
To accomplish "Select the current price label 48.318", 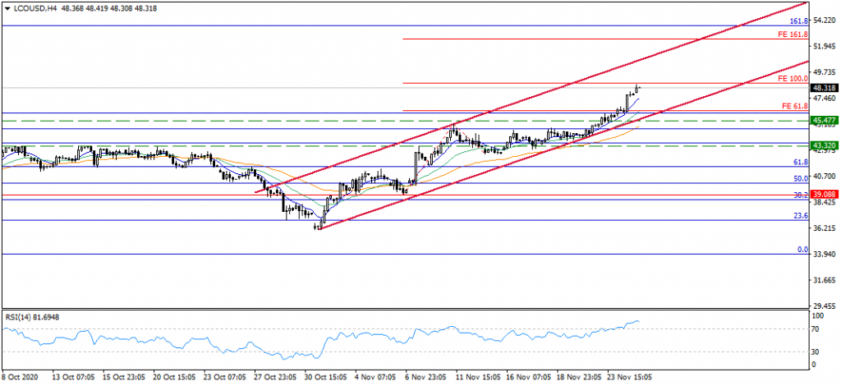I will click(x=824, y=88).
